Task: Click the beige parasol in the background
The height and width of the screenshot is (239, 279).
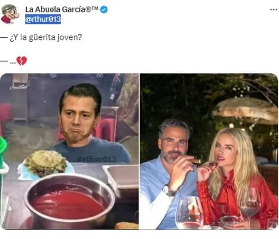Action: 245,110
